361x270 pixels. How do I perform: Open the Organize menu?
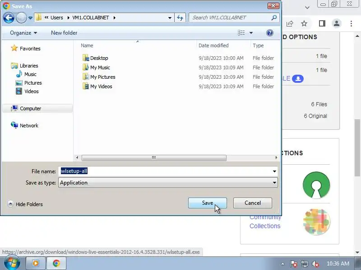click(23, 33)
